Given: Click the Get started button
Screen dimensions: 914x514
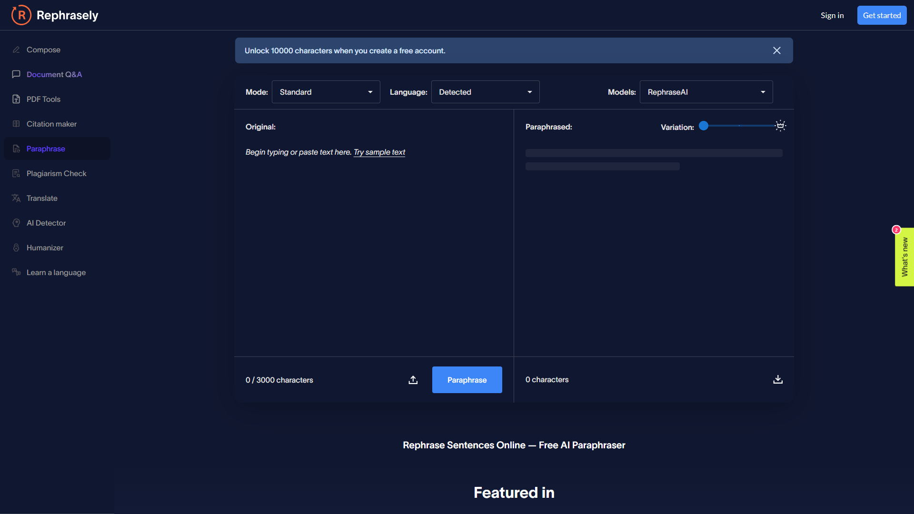Looking at the screenshot, I should pyautogui.click(x=882, y=15).
